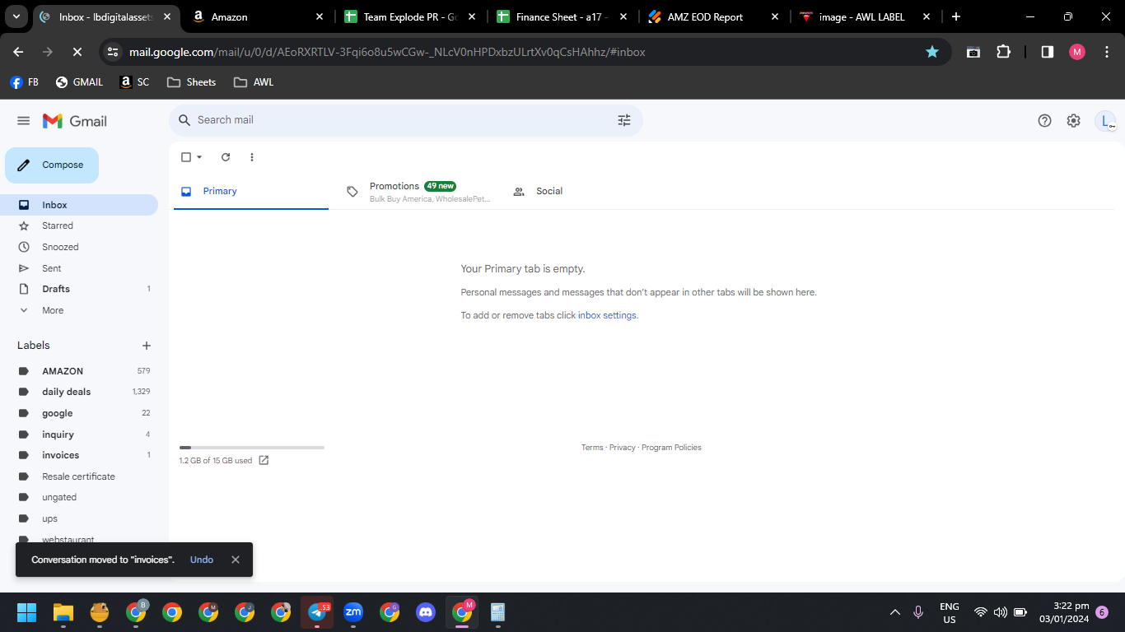Screen dimensions: 1125x632
Task: Stop loading the page
Action: point(77,52)
